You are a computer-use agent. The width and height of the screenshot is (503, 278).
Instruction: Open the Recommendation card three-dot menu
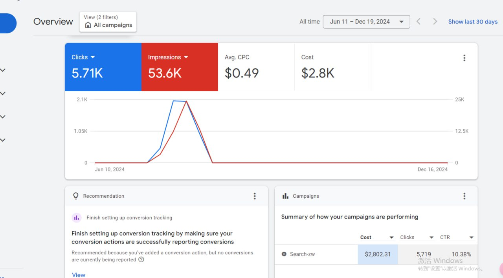click(x=255, y=196)
